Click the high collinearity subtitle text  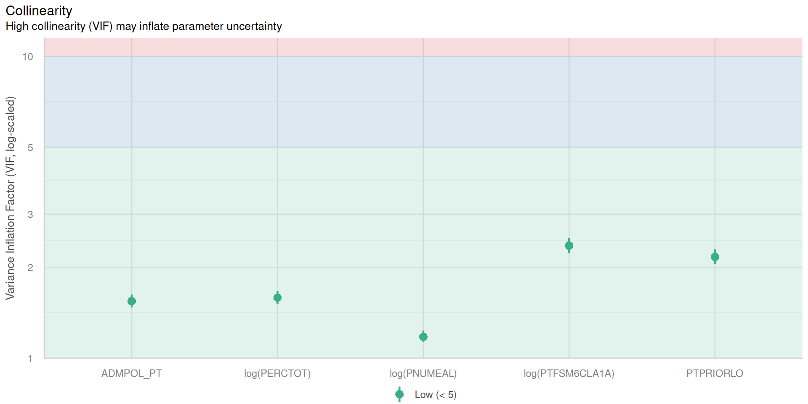(x=144, y=27)
